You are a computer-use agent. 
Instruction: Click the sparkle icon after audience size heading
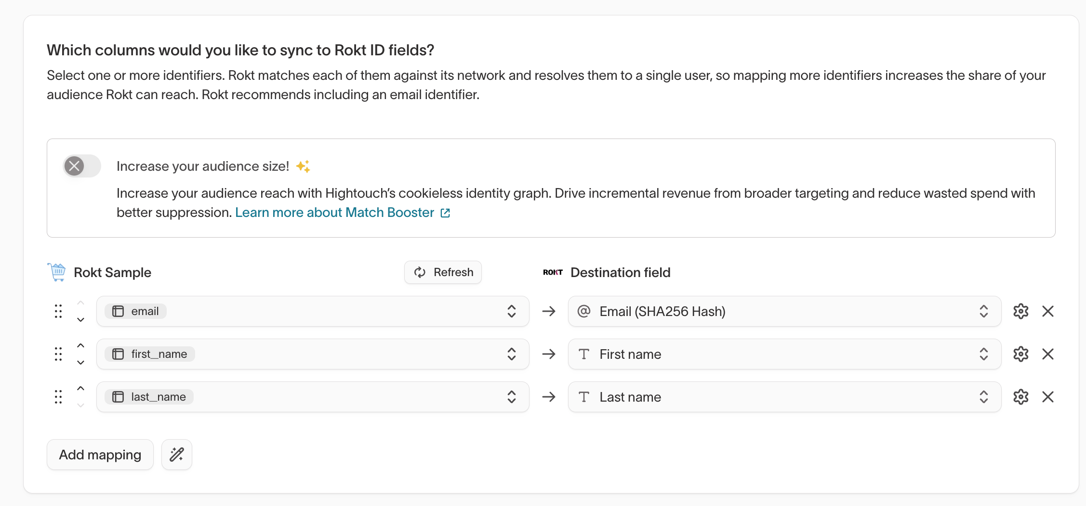point(303,166)
